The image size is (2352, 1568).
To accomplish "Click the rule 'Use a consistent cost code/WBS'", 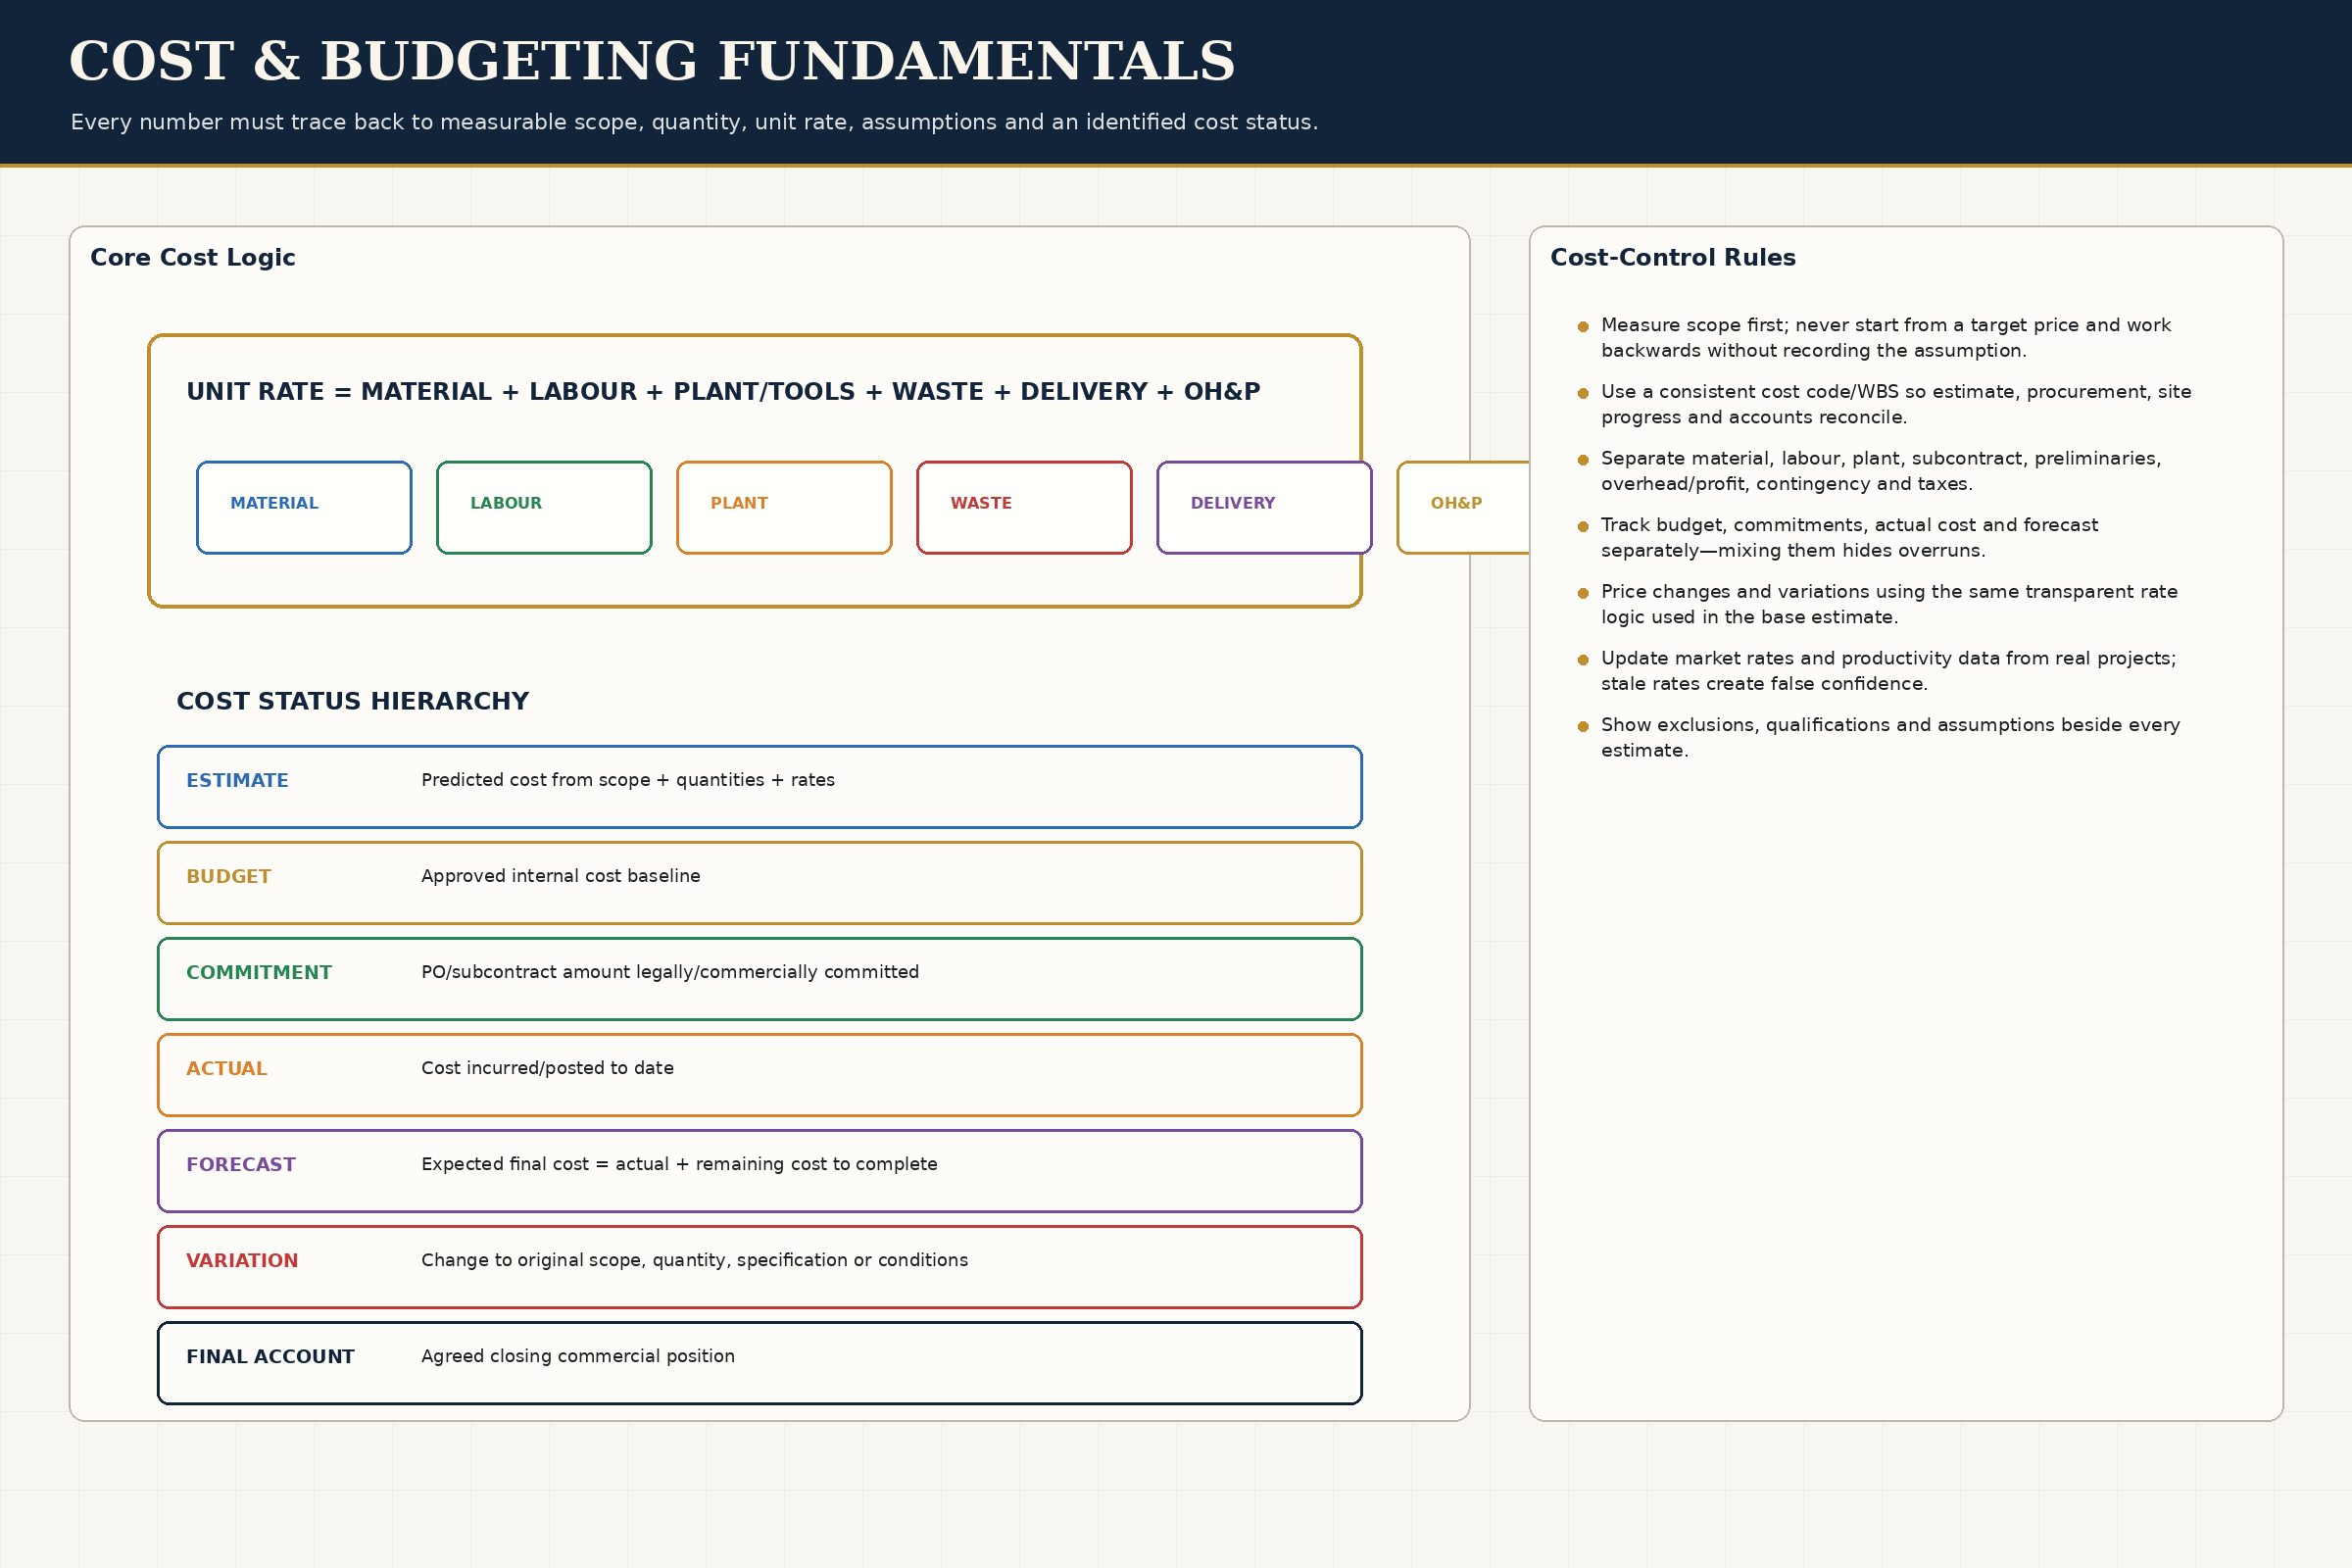I will pyautogui.click(x=1896, y=404).
